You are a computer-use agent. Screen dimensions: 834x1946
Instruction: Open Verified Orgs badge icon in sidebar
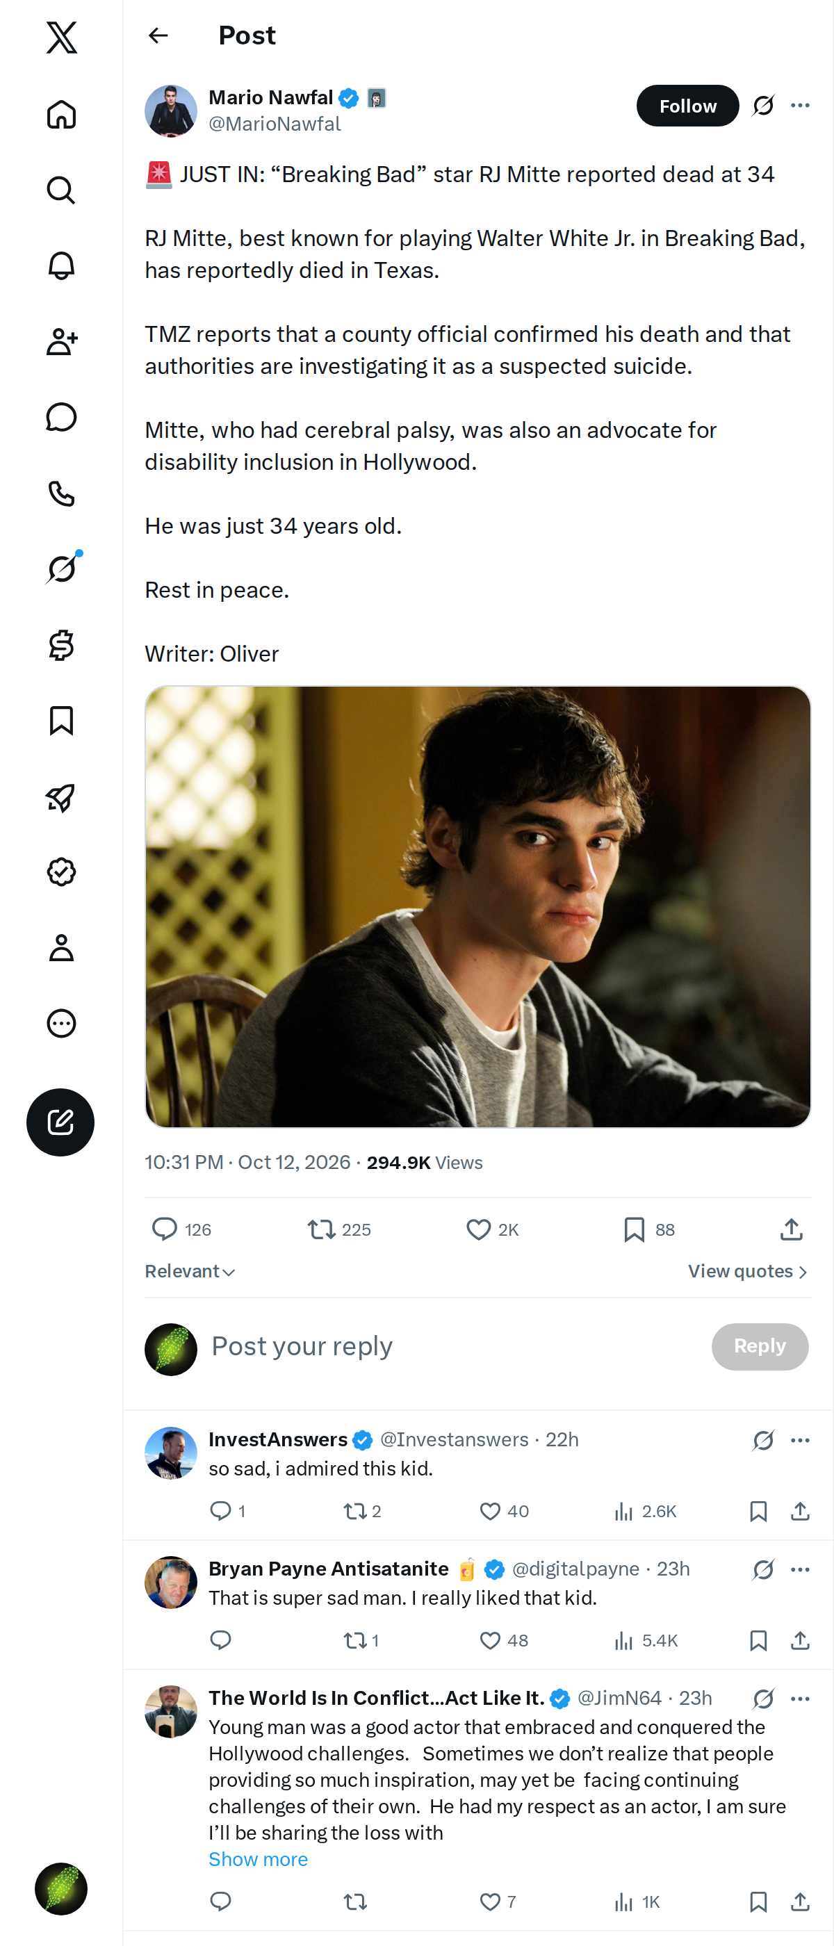(x=61, y=872)
